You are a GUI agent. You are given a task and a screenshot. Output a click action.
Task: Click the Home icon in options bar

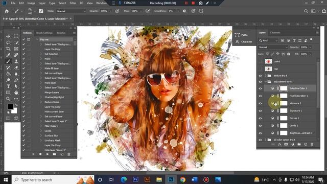(x=7, y=11)
